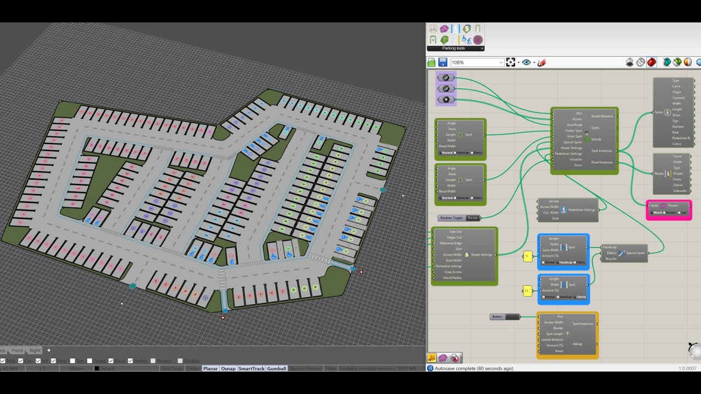Toggle the Knot osnap checkbox
701x394 pixels.
tap(111, 361)
